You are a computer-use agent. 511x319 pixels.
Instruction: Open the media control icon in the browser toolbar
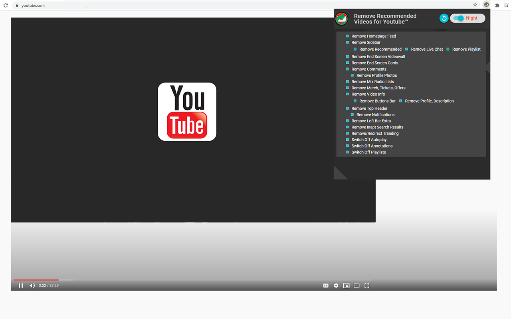506,5
